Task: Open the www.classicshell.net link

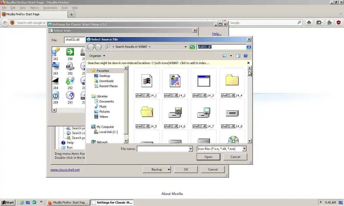Action: [65, 170]
